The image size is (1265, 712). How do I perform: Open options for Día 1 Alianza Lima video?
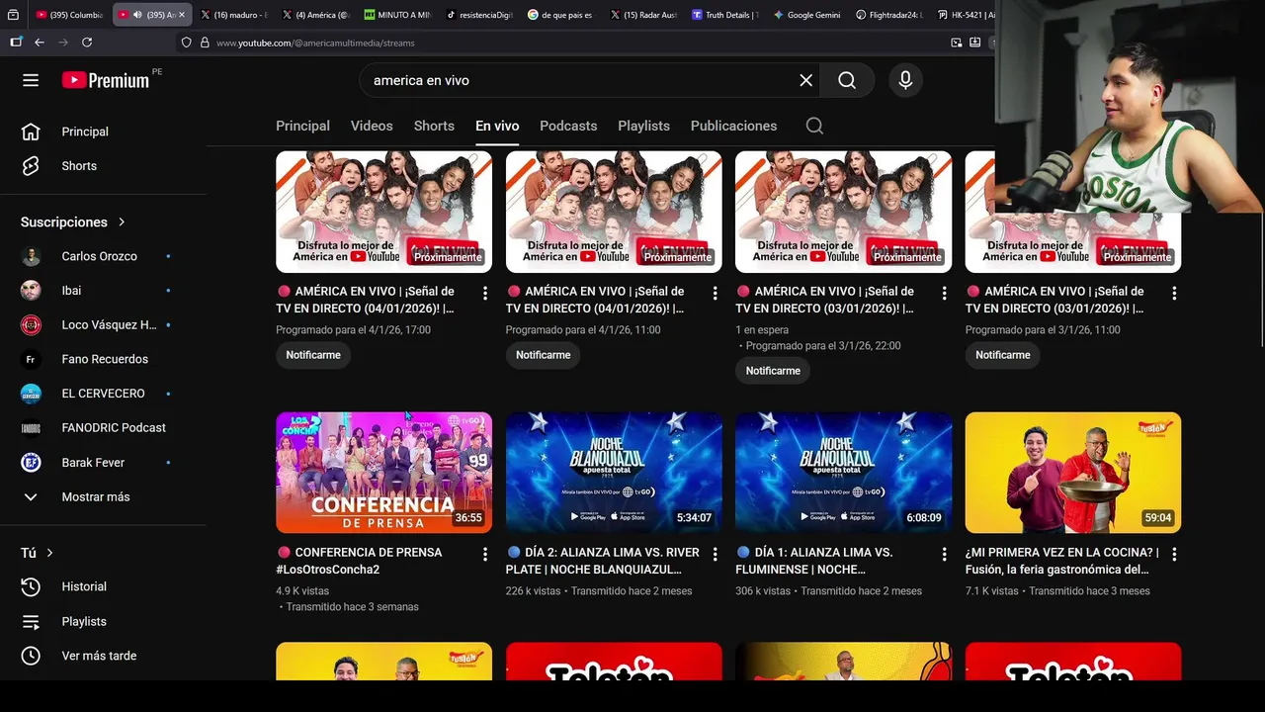click(944, 555)
